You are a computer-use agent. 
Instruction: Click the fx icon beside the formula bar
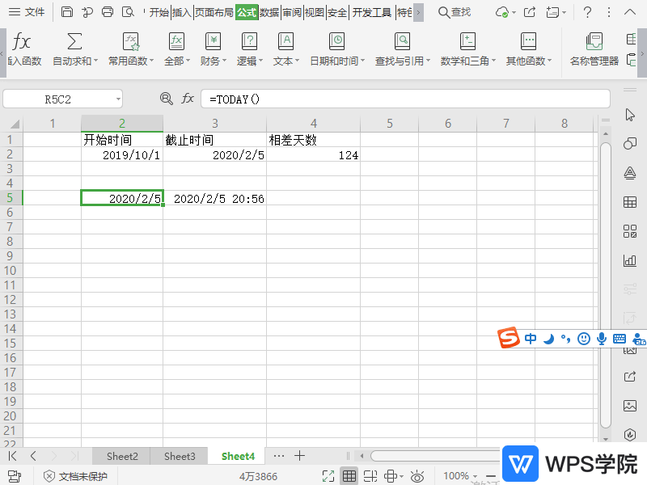click(188, 99)
